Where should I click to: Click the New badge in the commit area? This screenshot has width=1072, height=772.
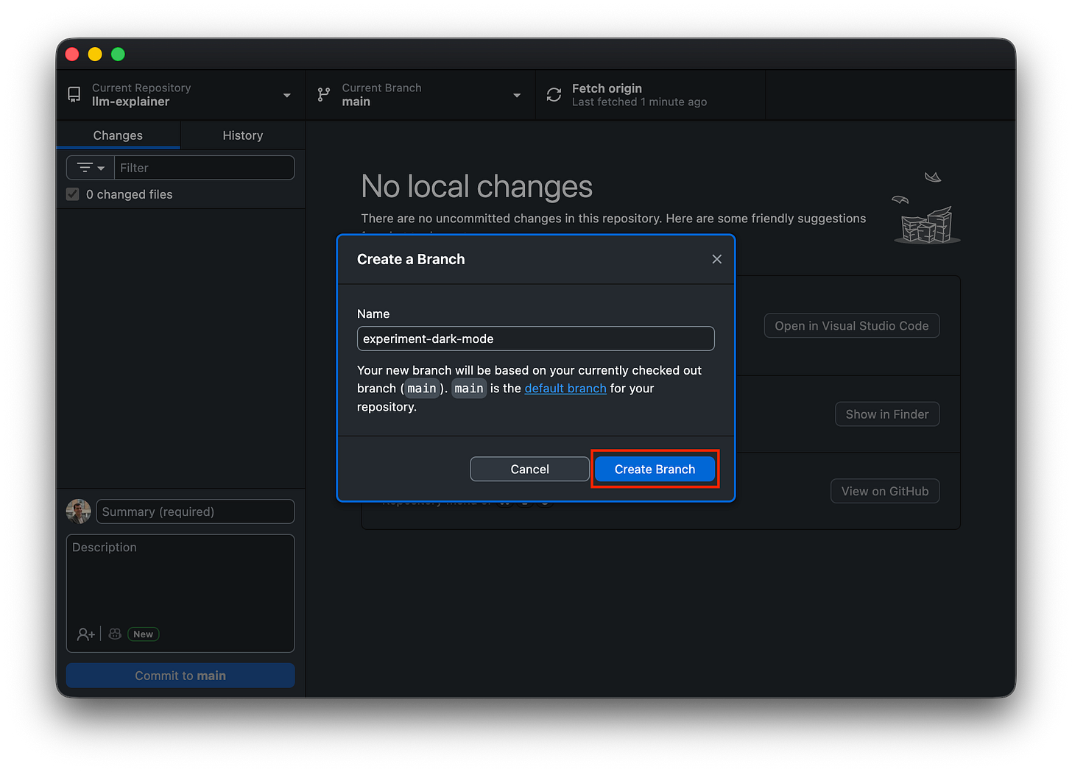coord(143,634)
